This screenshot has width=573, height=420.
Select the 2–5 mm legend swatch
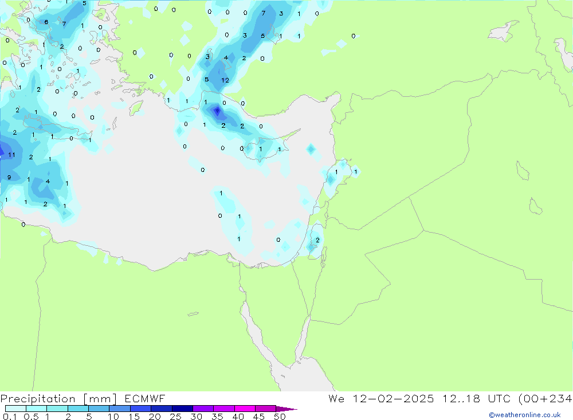78,409
